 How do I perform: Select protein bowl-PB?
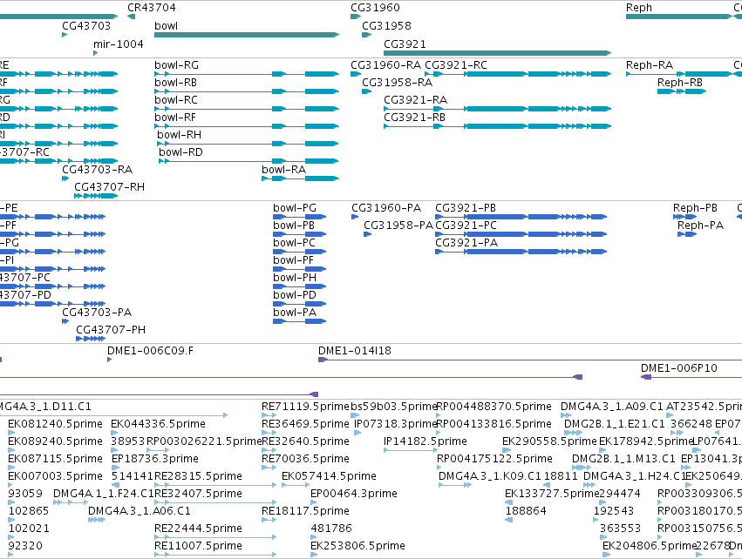tap(300, 234)
